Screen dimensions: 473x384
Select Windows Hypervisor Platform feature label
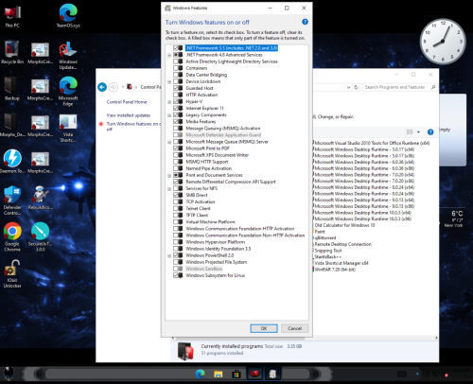pyautogui.click(x=216, y=242)
